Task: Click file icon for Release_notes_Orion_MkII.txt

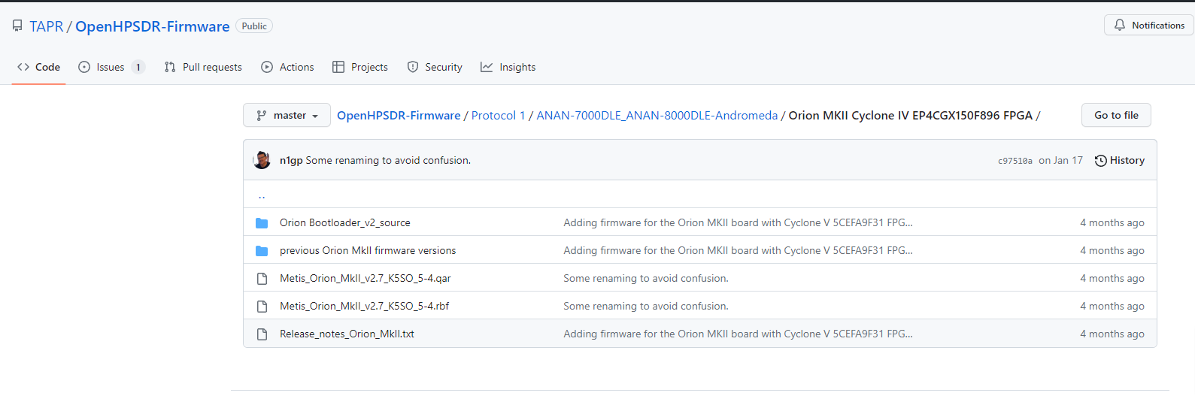Action: pyautogui.click(x=262, y=334)
